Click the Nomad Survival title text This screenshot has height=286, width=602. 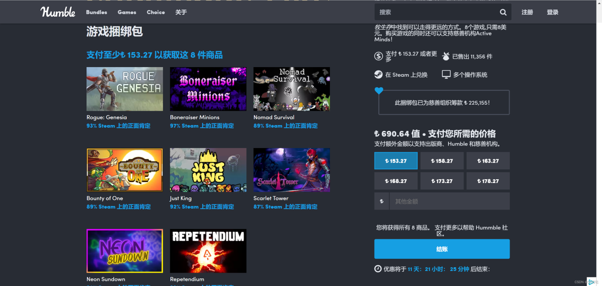coord(274,117)
